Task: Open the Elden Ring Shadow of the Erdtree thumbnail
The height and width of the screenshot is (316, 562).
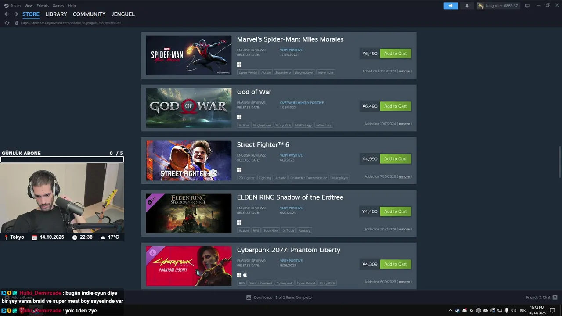Action: [189, 213]
